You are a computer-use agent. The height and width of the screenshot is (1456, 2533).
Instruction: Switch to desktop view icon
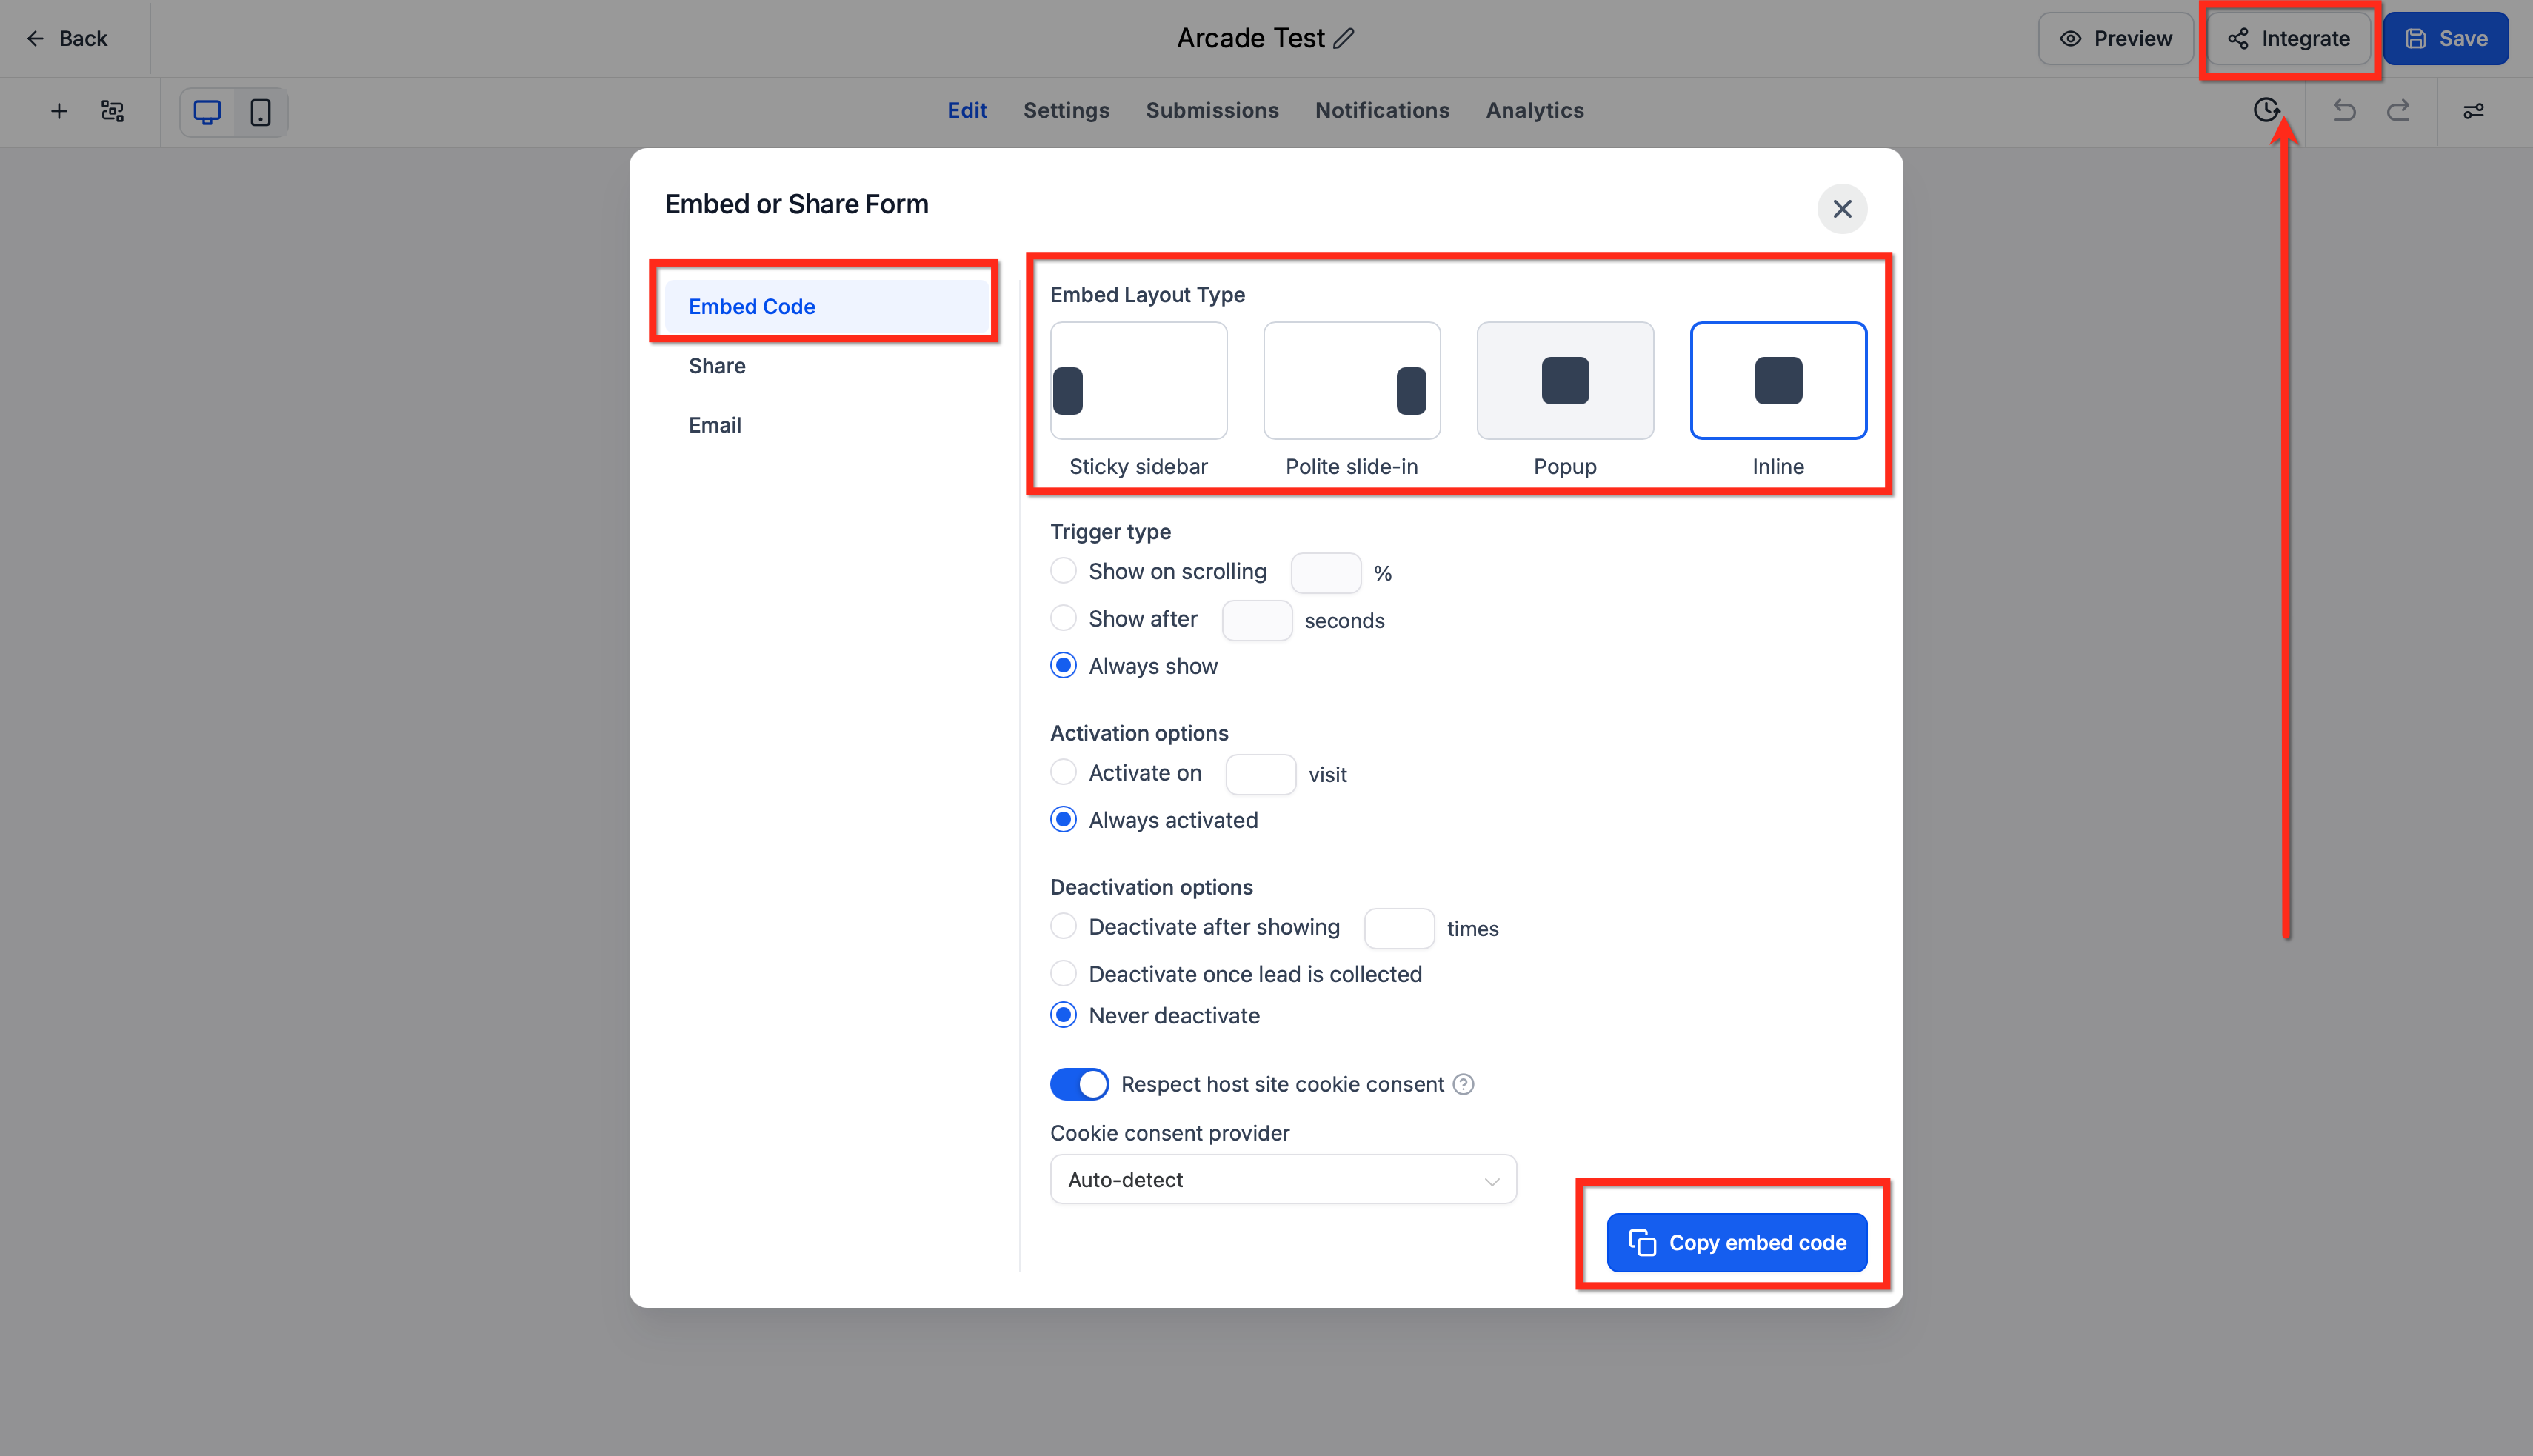pyautogui.click(x=207, y=112)
